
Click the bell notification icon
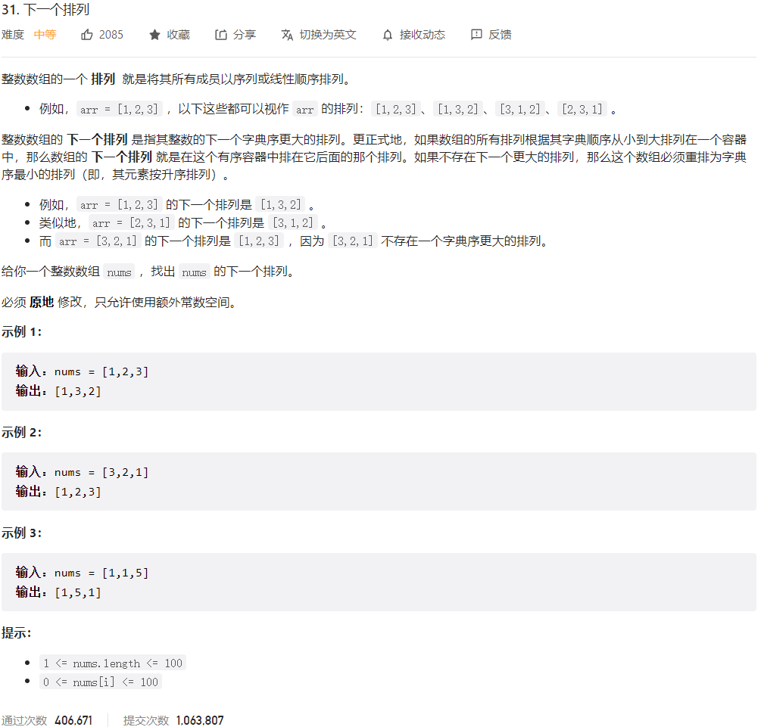(388, 35)
